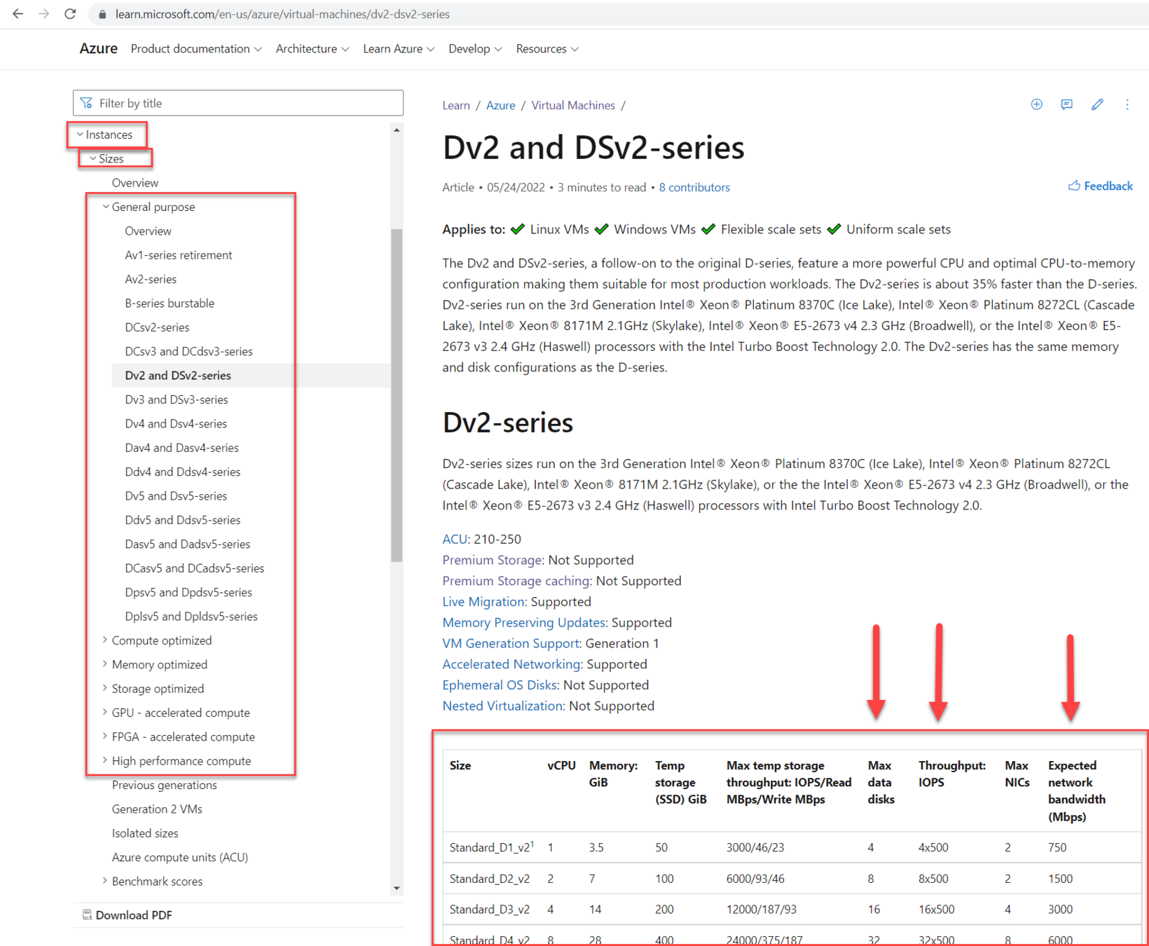This screenshot has width=1149, height=946.
Task: Open Product documentation dropdown menu
Action: point(196,49)
